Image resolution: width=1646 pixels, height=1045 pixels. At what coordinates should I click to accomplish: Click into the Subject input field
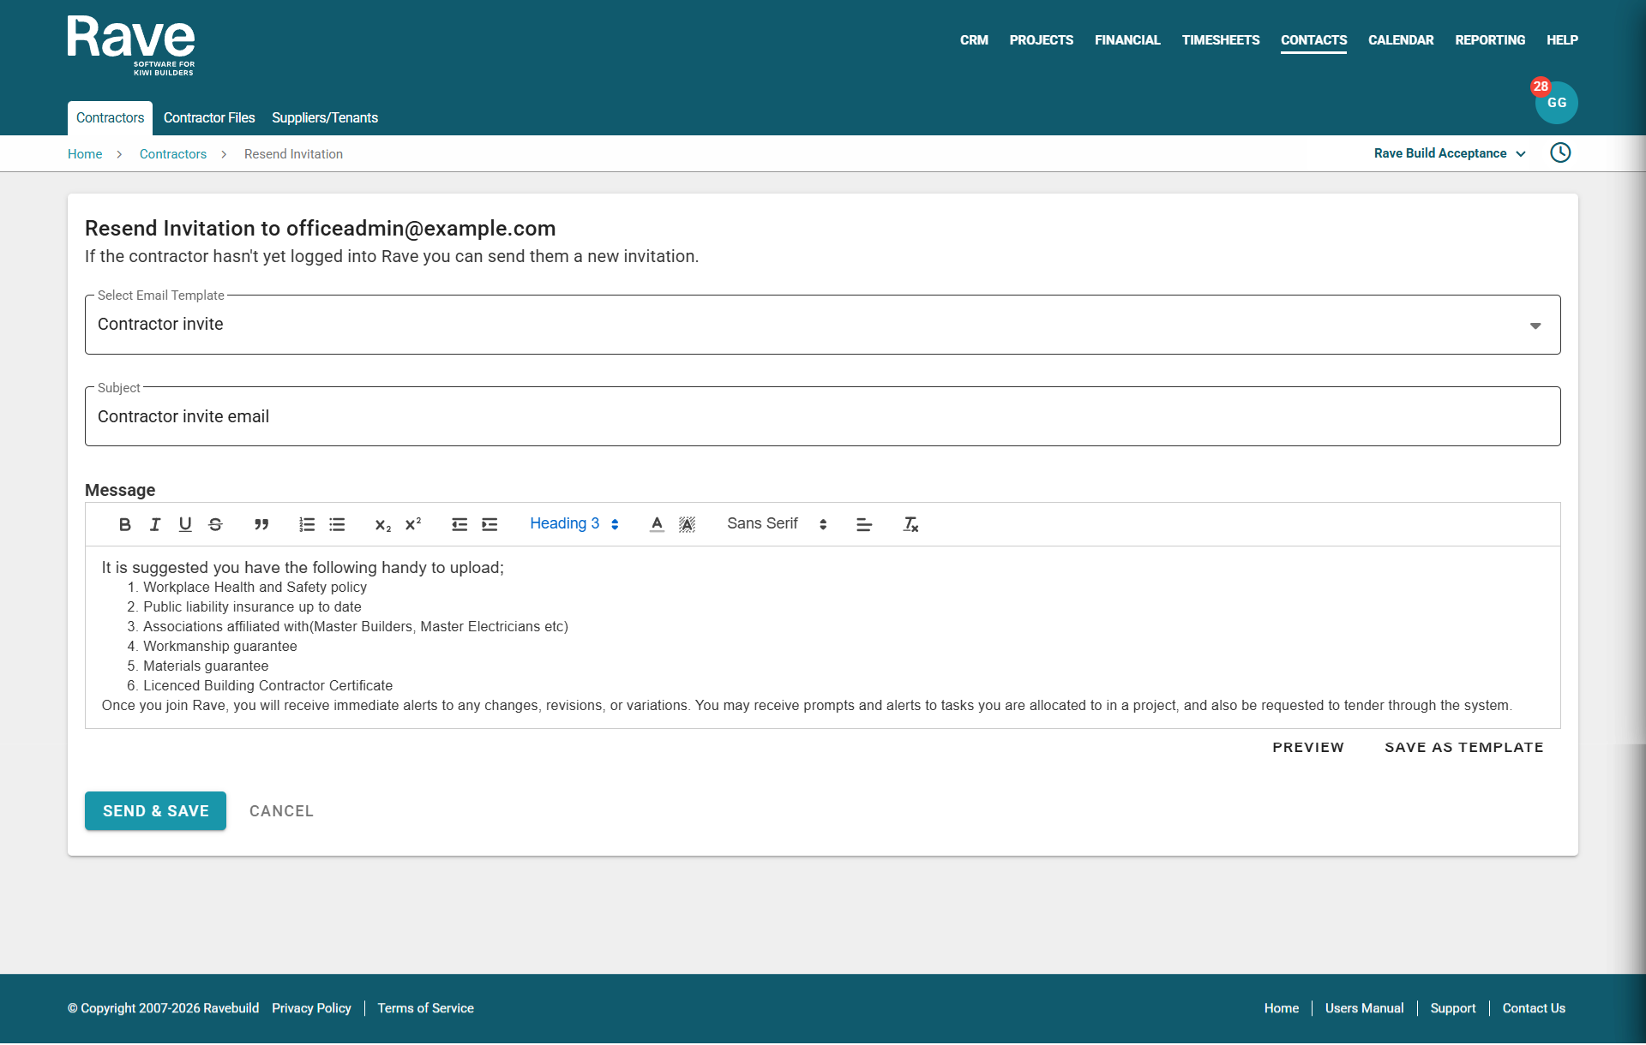point(822,416)
